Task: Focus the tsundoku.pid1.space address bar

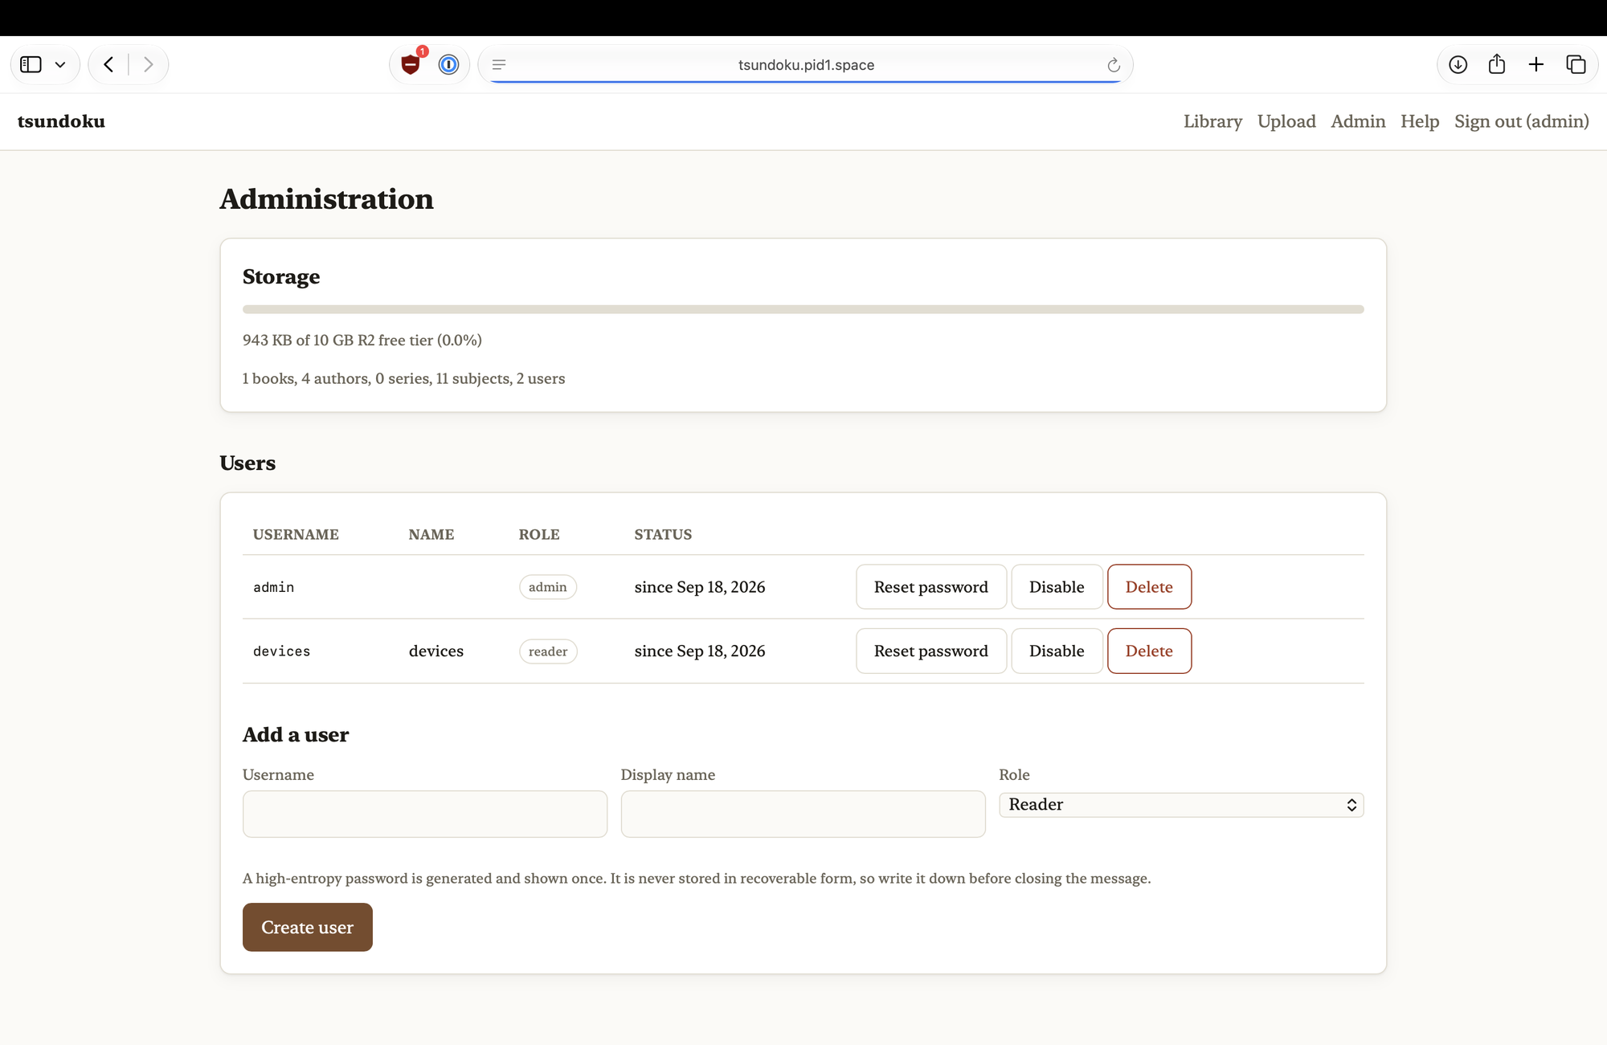Action: 806,65
